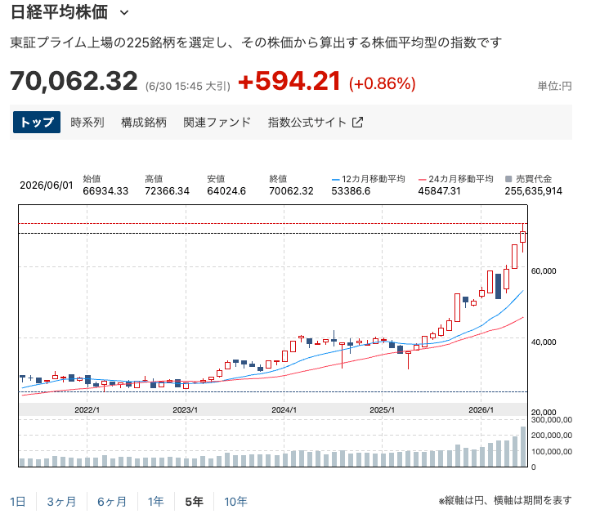Select the 1年 chart period
This screenshot has width=600, height=514.
[x=155, y=502]
